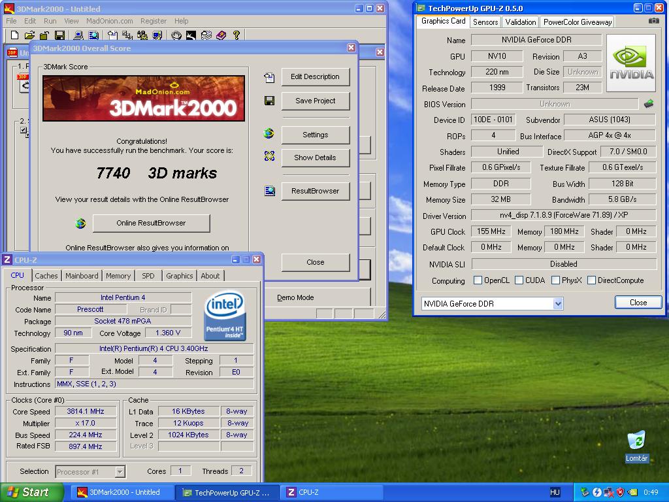This screenshot has height=502, width=669.
Task: Open the Mainboard tab in CPU-Z
Action: coord(82,276)
